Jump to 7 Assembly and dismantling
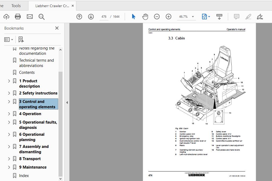 click(x=34, y=149)
